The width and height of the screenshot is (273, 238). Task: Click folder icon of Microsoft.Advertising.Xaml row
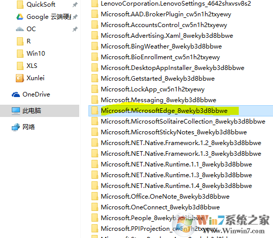95,36
